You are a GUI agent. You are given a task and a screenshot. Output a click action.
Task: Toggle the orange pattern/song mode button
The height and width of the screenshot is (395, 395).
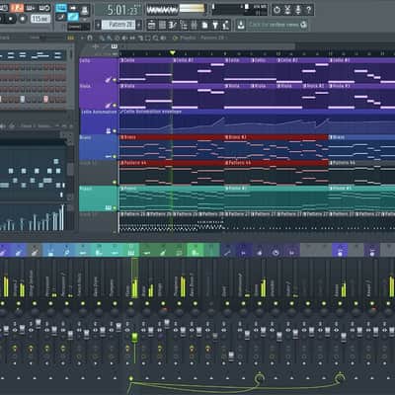pos(16,7)
